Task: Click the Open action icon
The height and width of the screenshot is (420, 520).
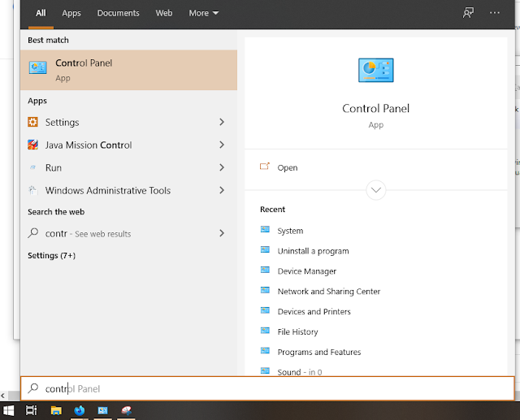Action: [x=265, y=167]
